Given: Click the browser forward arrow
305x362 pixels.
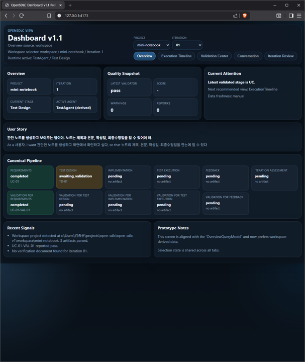Looking at the screenshot, I should click(14, 16).
